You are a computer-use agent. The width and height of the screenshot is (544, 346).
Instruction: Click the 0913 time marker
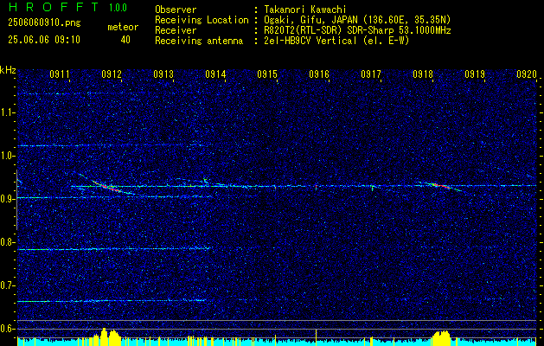pyautogui.click(x=163, y=74)
